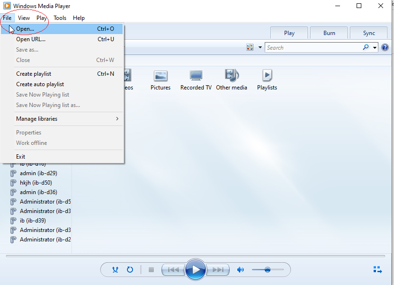Viewport: 394px width, 285px height.
Task: Switch to the Sync tab
Action: pyautogui.click(x=368, y=33)
